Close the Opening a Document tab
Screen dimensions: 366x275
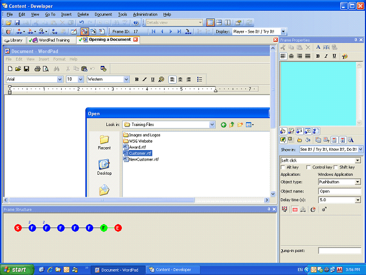click(136, 40)
